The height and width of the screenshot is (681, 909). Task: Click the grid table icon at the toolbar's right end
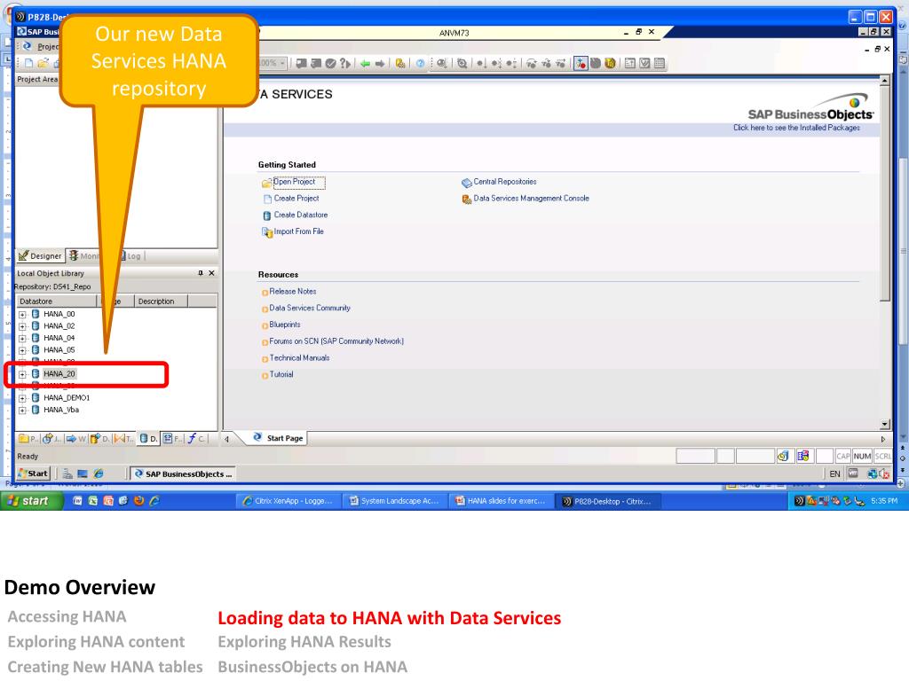click(x=660, y=64)
